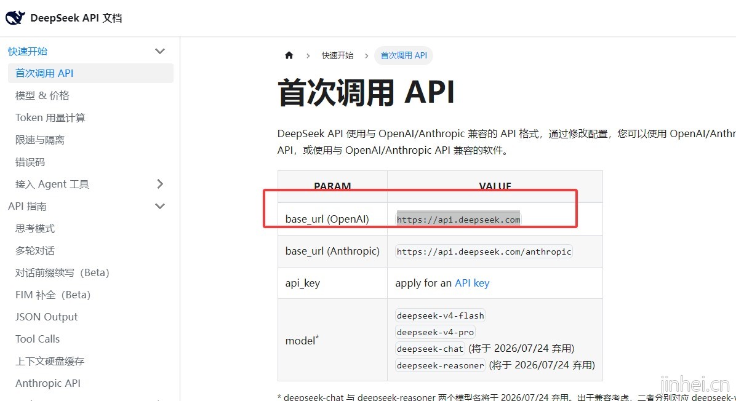Viewport: 736px width, 401px height.
Task: Click the highlighted https://api.deepseek.com code value
Action: pos(458,220)
